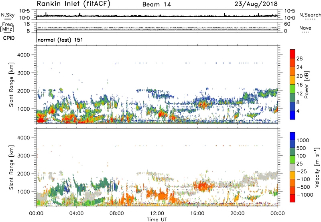The height and width of the screenshot is (222, 321).
Task: Click the "Rankin Inlet (fitACF)" plot title
Action: pyautogui.click(x=73, y=4)
